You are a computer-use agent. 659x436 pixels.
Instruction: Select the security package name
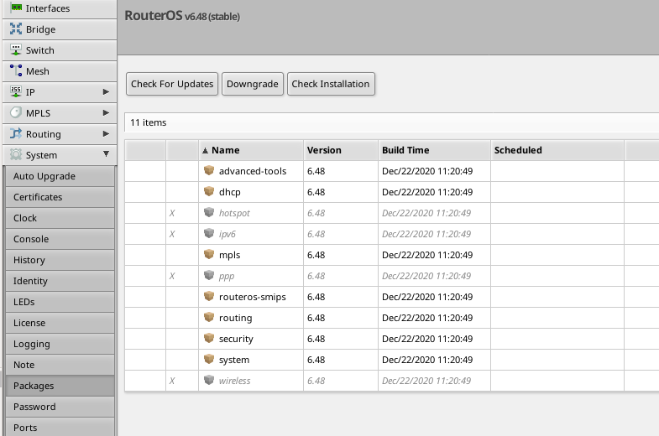[x=236, y=339]
